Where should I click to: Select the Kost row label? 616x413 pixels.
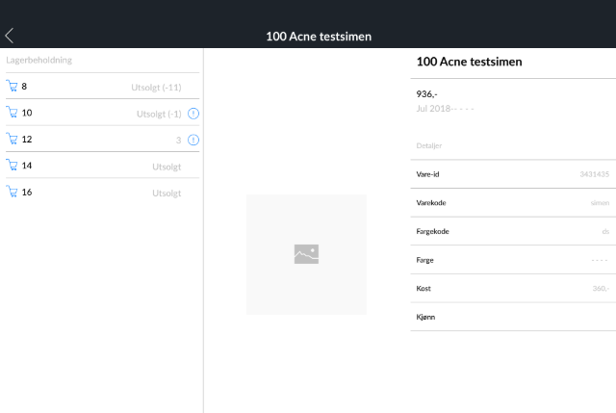pos(423,289)
